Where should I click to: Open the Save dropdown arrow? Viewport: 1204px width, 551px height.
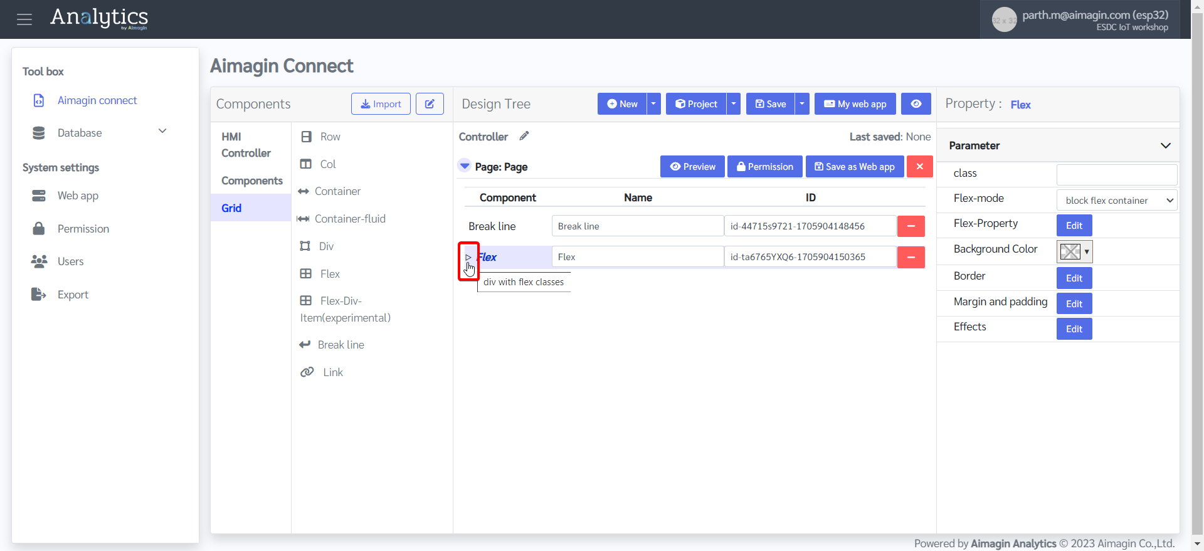pyautogui.click(x=802, y=104)
